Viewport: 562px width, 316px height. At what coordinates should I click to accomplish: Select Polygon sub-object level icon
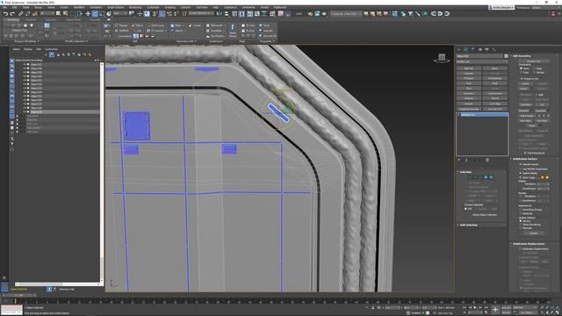pos(486,177)
